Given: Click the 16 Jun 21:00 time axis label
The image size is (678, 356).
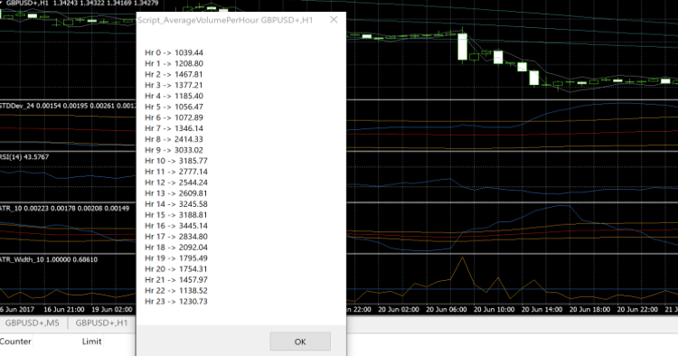Looking at the screenshot, I should [x=64, y=309].
